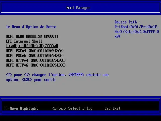Click the PciRoot device path value
The width and height of the screenshot is (161, 121).
[x=137, y=32]
